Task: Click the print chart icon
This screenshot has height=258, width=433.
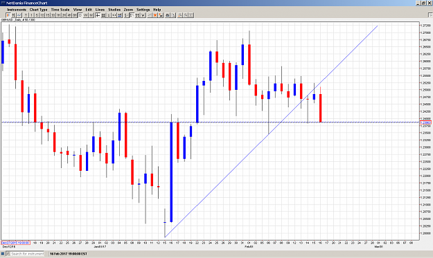Action: click(x=168, y=15)
